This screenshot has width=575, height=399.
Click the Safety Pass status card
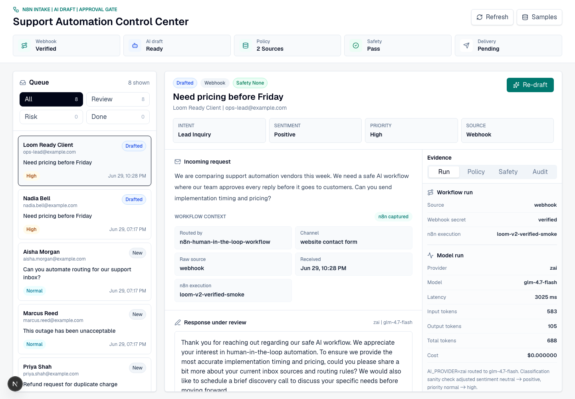click(x=398, y=45)
